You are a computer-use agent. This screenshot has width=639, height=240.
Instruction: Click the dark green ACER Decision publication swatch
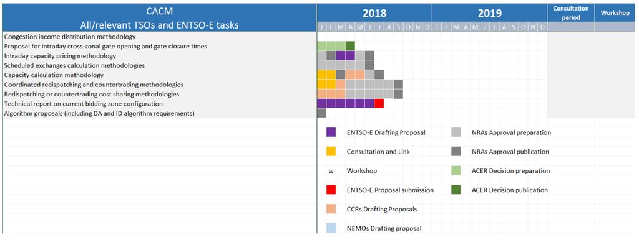pos(456,190)
